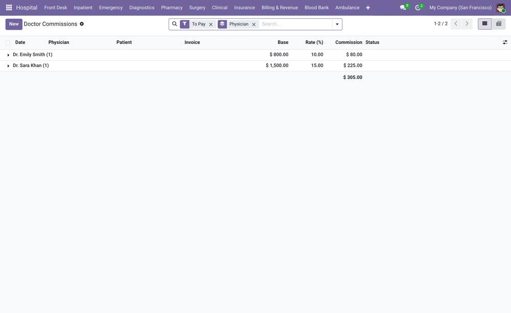This screenshot has width=511, height=313.
Task: Open the Clinical menu
Action: tap(220, 8)
